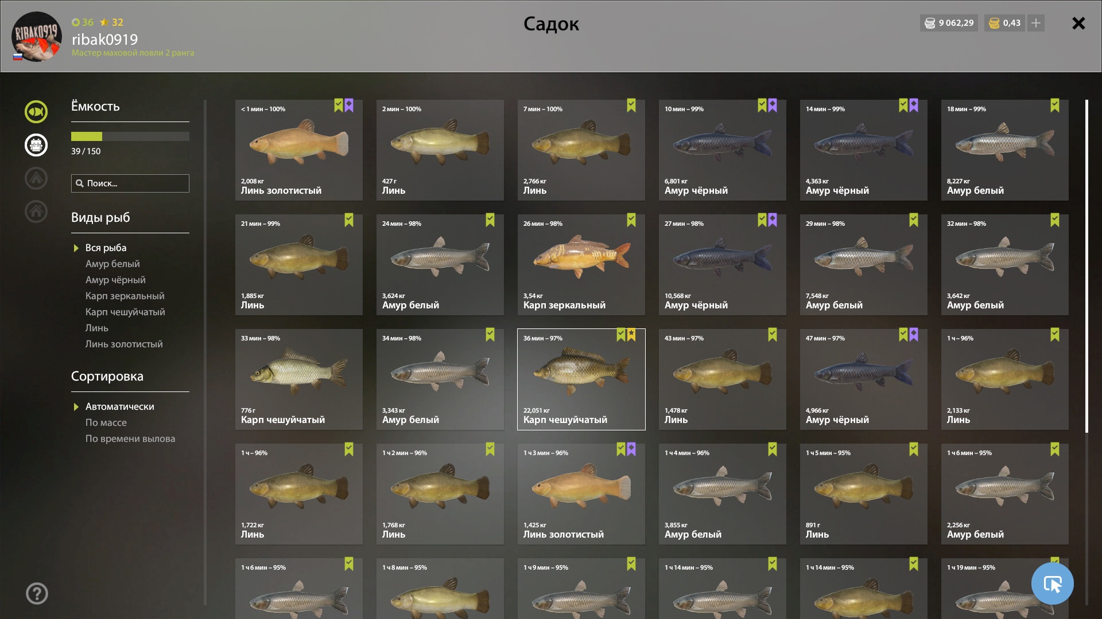Open the ribak0919 player avatar

(37, 37)
